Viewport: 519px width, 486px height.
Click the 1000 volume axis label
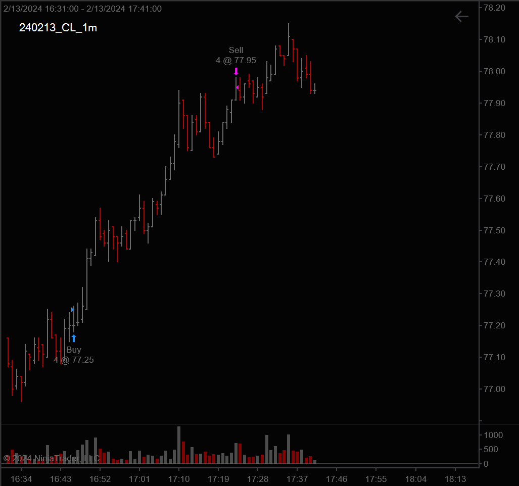493,435
